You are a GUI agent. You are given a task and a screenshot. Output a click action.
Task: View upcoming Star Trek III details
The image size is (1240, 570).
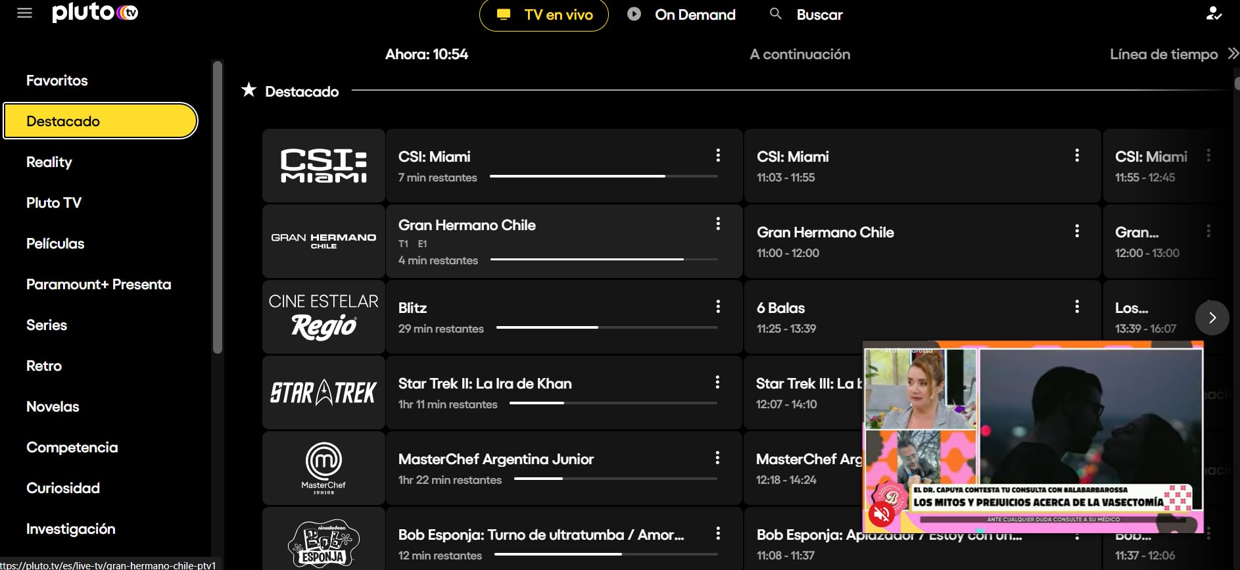[803, 392]
